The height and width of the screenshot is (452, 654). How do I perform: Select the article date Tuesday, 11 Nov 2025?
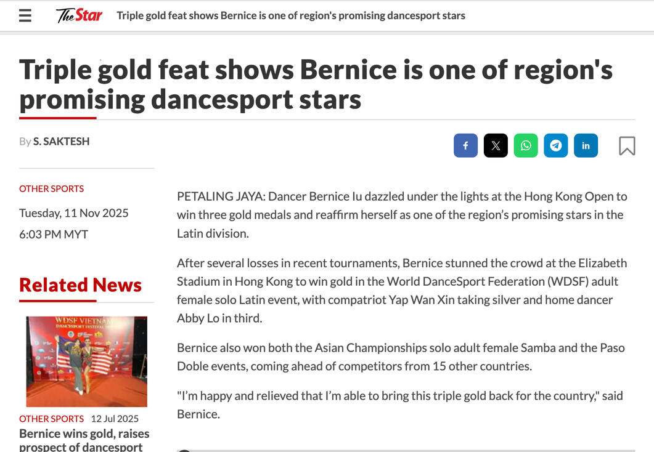coord(73,213)
